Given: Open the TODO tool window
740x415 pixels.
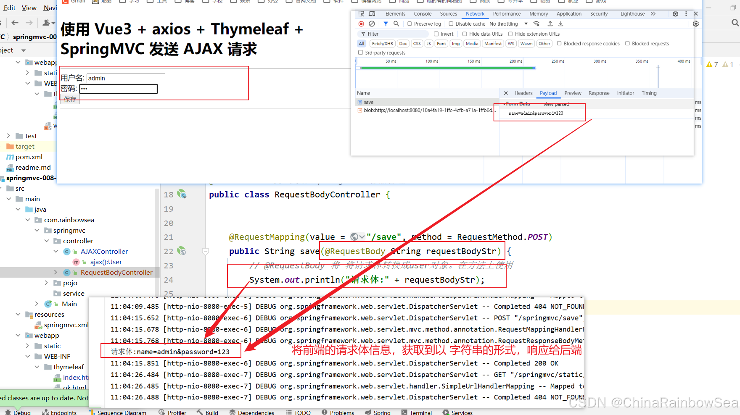Looking at the screenshot, I should click(x=298, y=412).
